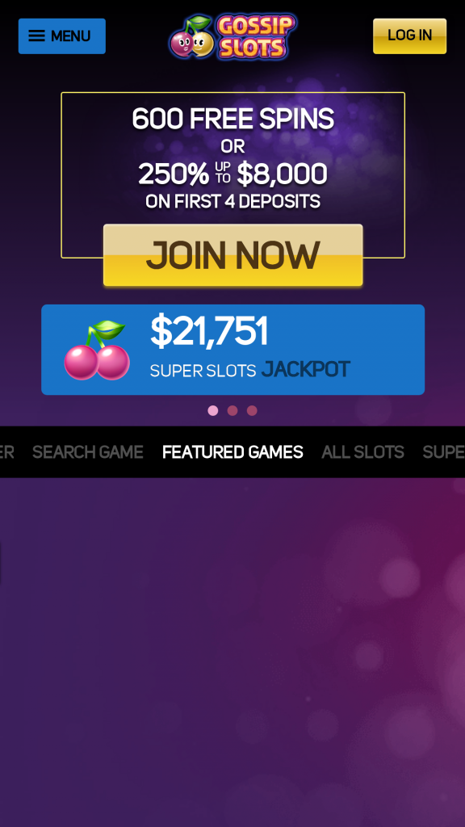Select the first carousel dot indicator
465x827 pixels.
[x=213, y=411]
